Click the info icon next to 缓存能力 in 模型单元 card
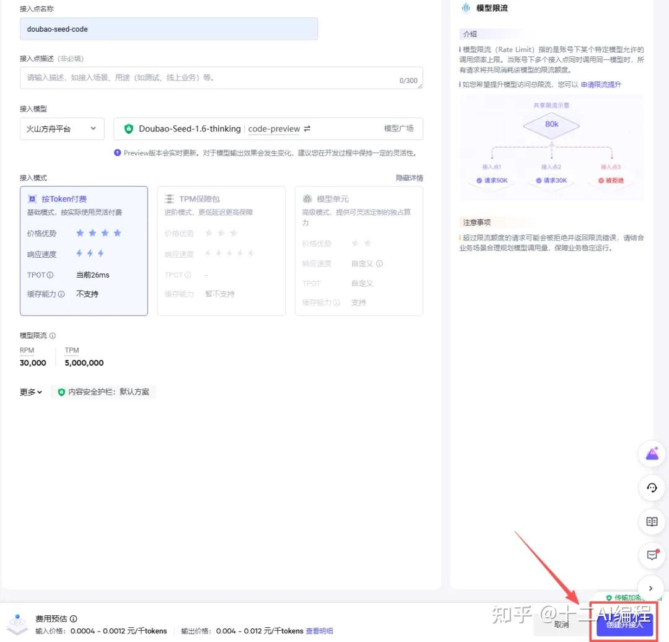669x642 pixels. pyautogui.click(x=336, y=302)
